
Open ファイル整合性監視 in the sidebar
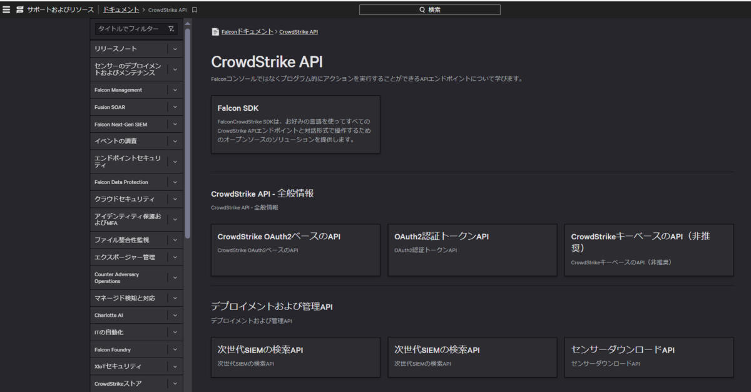[122, 240]
